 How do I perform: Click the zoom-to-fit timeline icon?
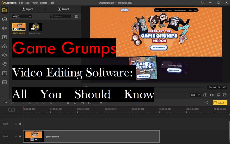82,103
